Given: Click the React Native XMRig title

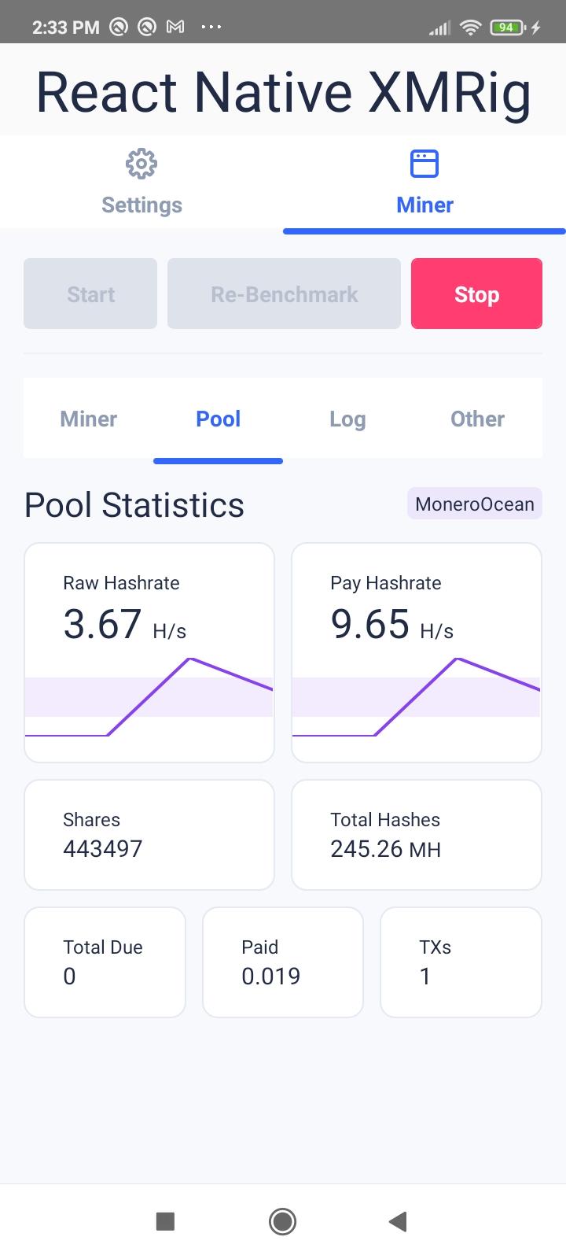Looking at the screenshot, I should pos(283,92).
